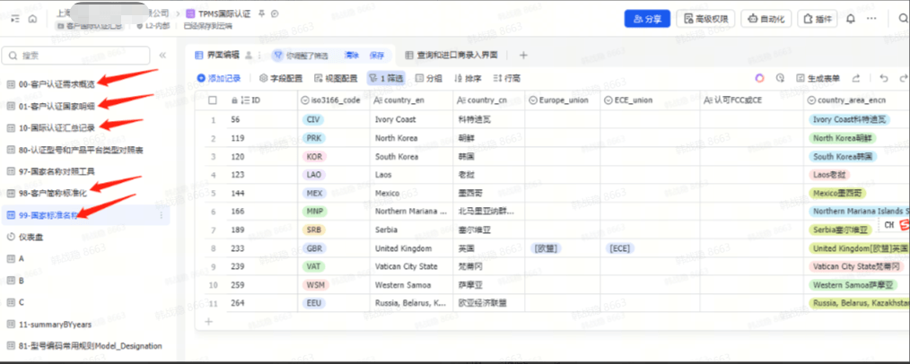Add a new row with the plus below the table
Screen dimensions: 910x364
209,321
